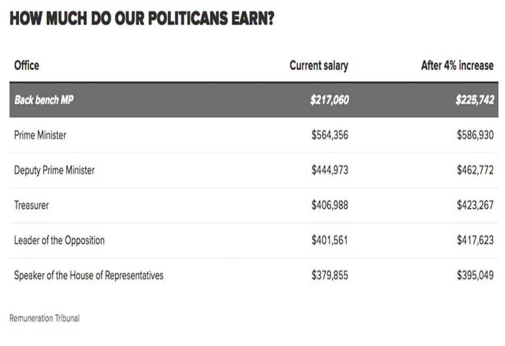
Task: Select the Prime Minister's $564,356 current salary
Action: (330, 135)
